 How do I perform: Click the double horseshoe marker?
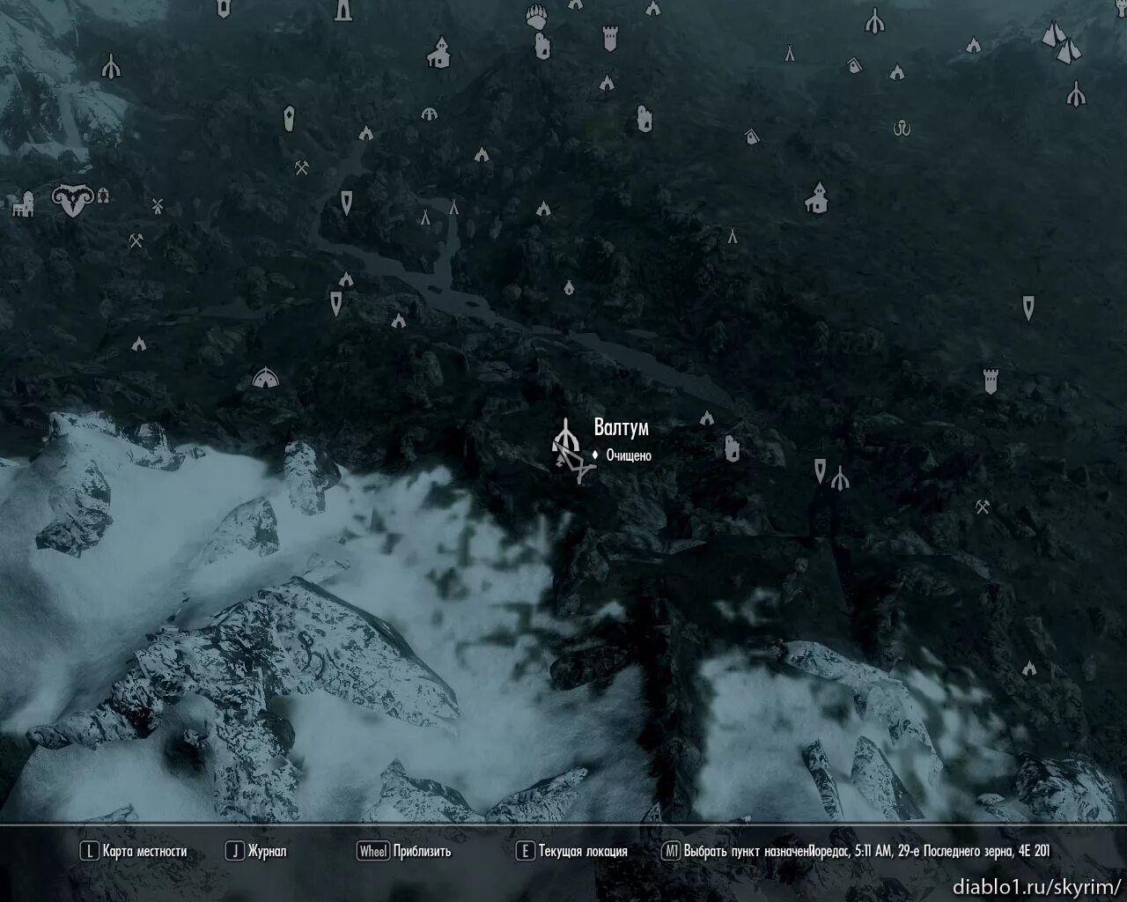[x=900, y=129]
